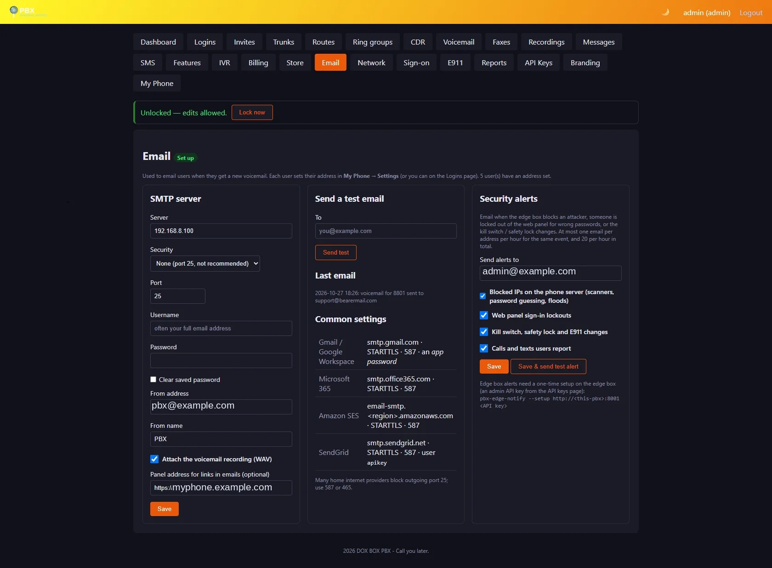This screenshot has height=568, width=772.
Task: Edit the Send alerts to field
Action: tap(551, 273)
